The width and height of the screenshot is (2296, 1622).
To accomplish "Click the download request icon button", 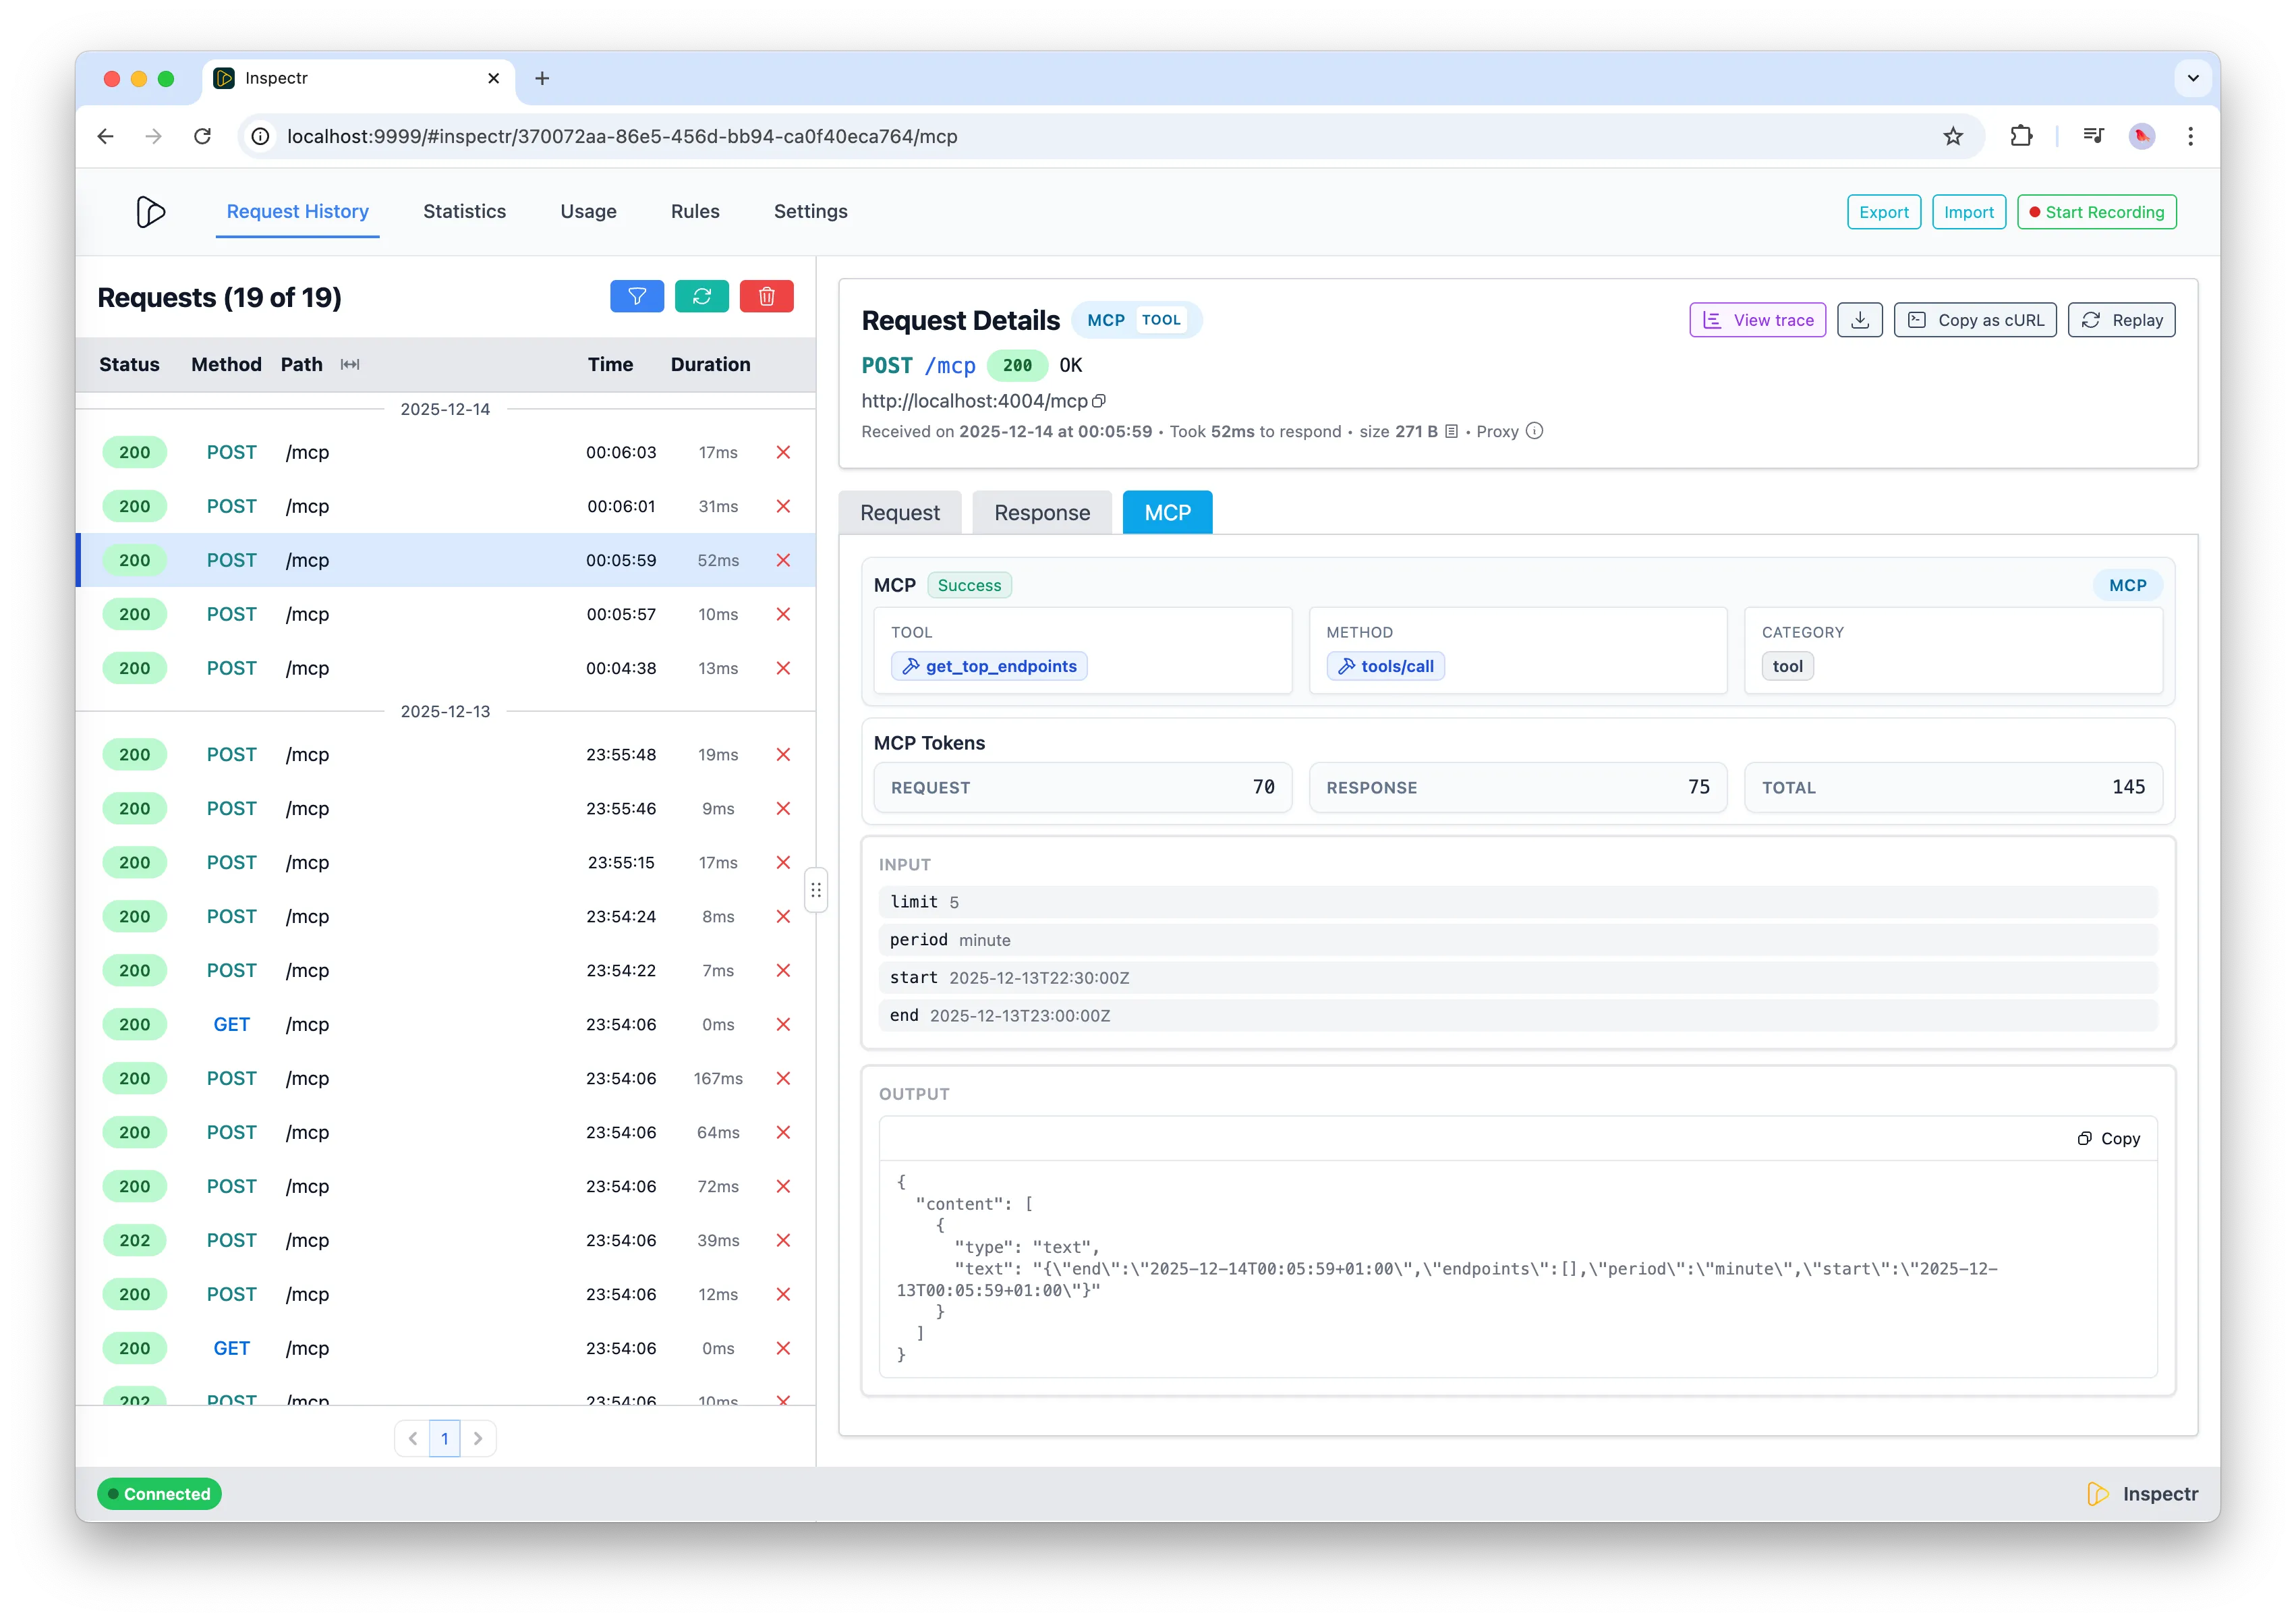I will 1859,320.
